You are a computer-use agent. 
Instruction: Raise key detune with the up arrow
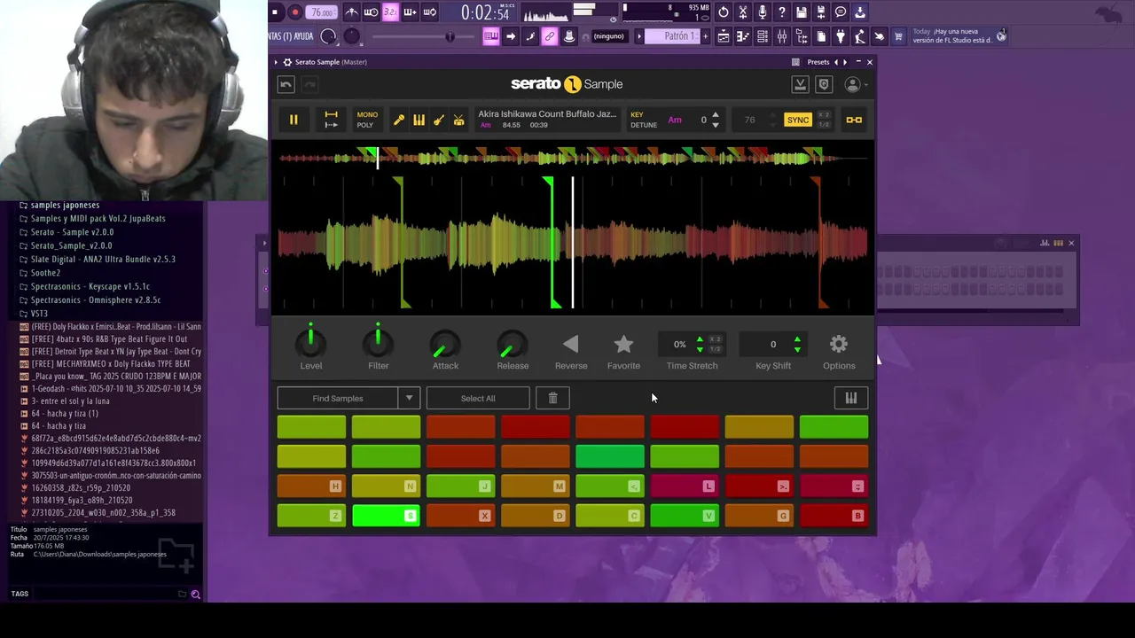(x=716, y=115)
